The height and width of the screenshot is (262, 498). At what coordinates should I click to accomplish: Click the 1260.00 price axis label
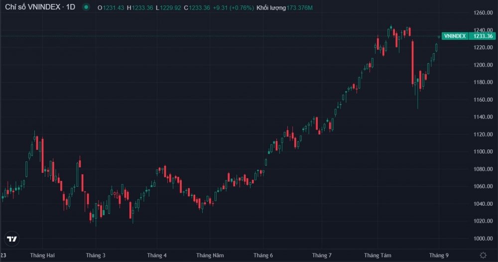[x=483, y=13]
